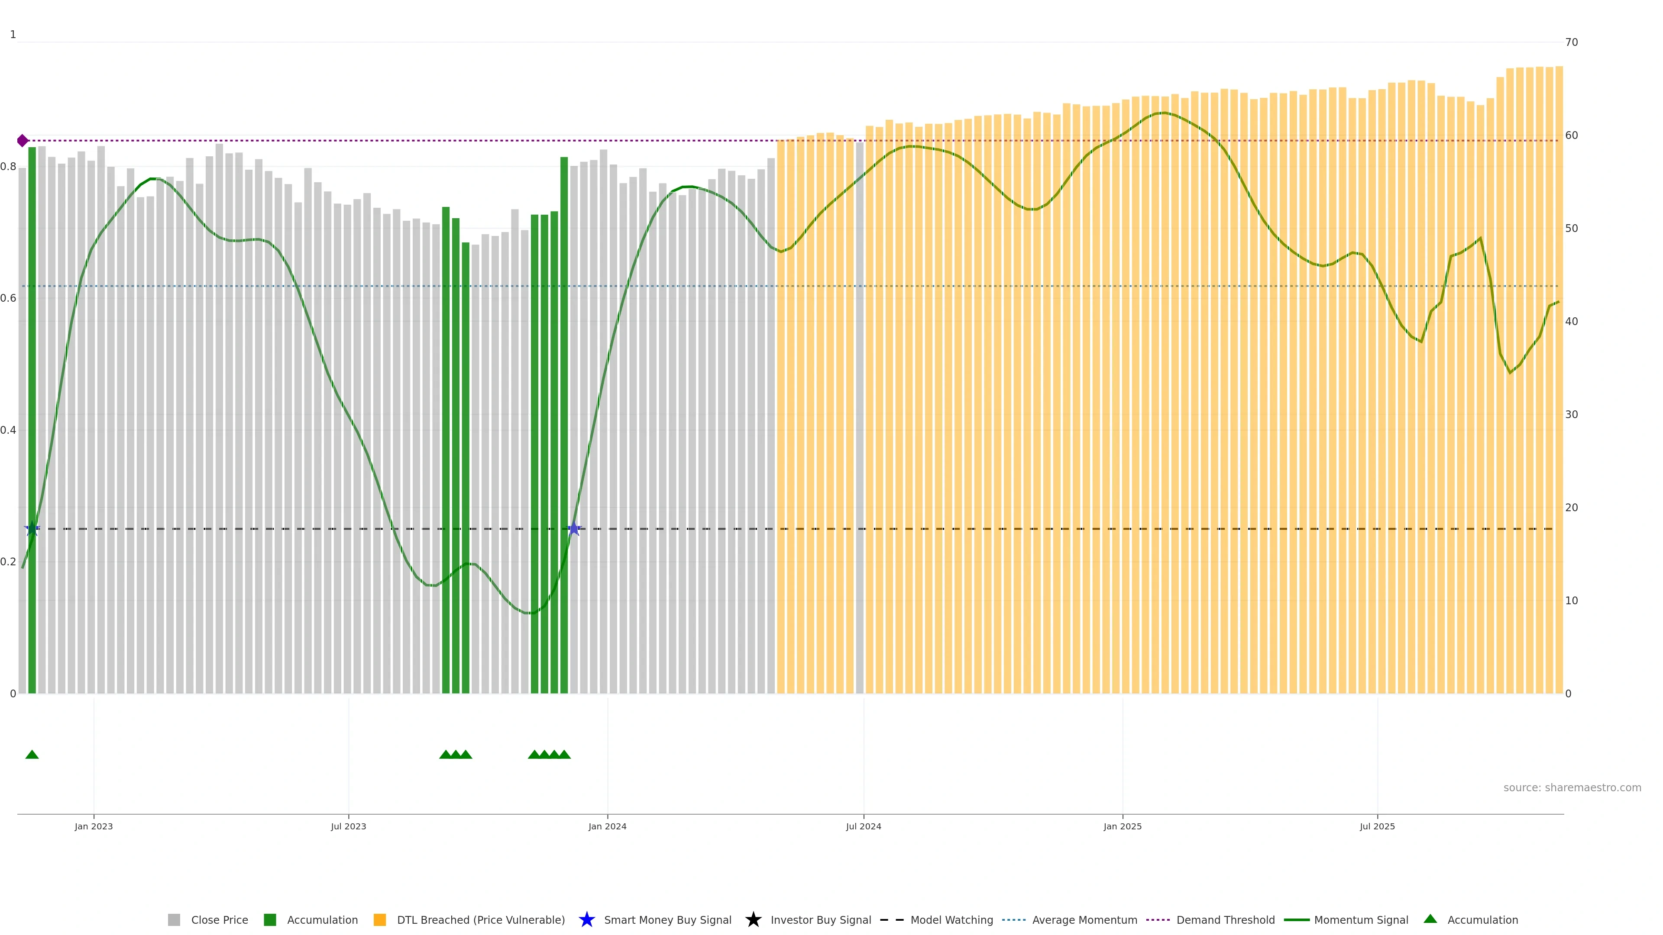Screen dimensions: 1663x935
Task: Click the star marker at chart's left edge
Action: pyautogui.click(x=32, y=529)
